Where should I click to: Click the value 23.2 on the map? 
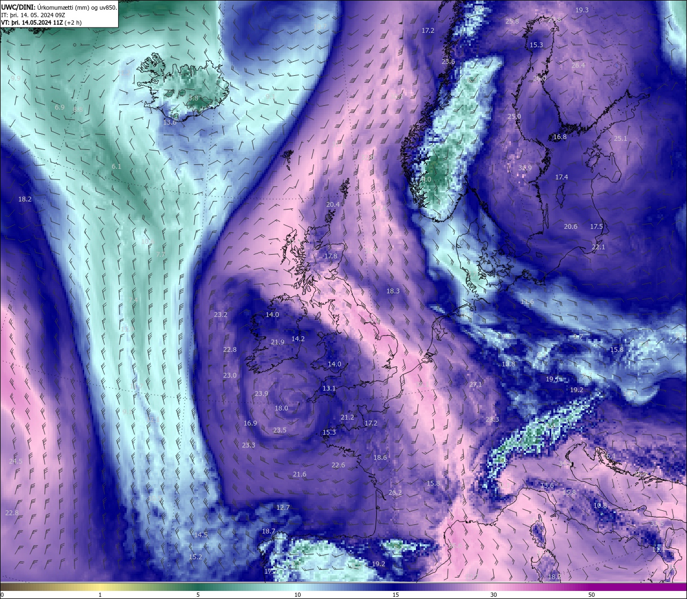point(221,315)
